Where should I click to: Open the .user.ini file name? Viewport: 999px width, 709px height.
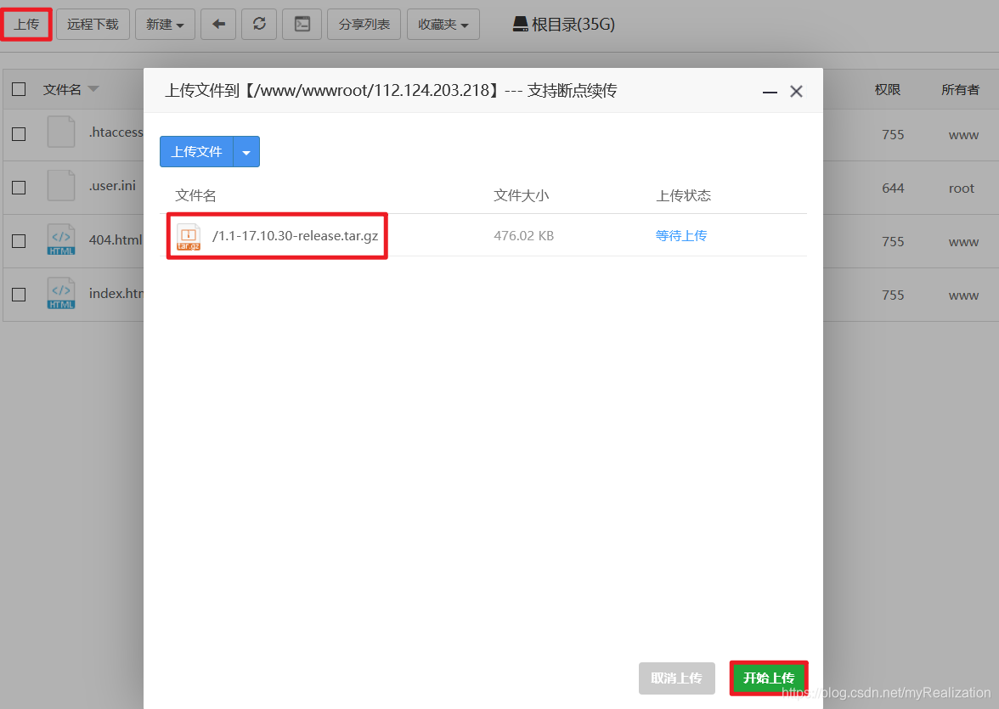112,185
